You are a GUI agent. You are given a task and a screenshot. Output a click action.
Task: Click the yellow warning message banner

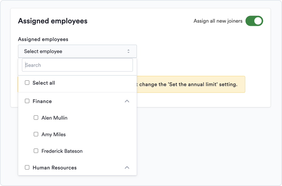[x=192, y=84]
